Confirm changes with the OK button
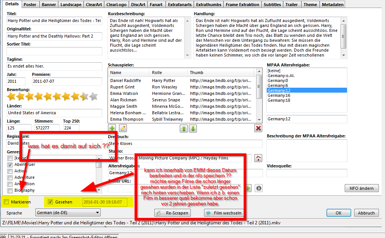 (339, 213)
